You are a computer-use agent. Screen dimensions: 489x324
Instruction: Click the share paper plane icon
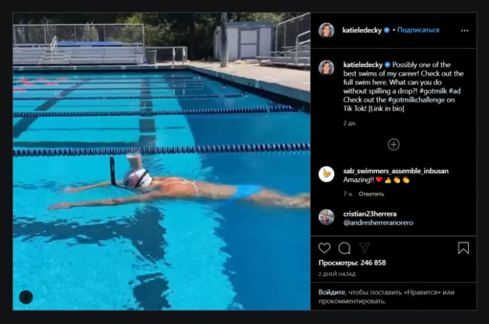(364, 248)
